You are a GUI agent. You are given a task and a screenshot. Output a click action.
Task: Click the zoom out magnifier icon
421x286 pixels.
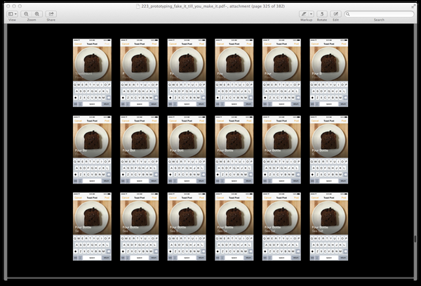tap(26, 14)
